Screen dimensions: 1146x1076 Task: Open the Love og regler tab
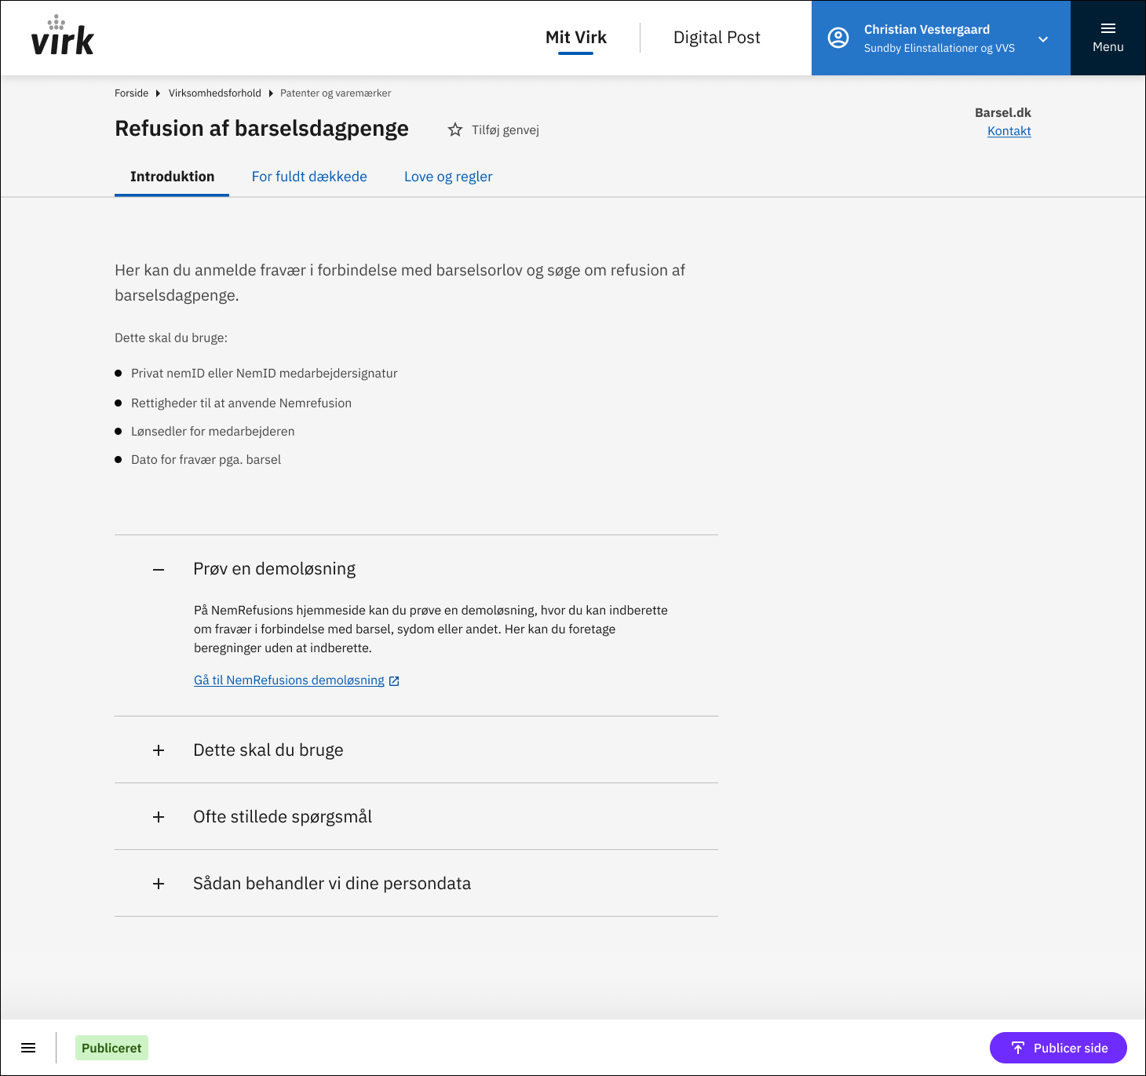pyautogui.click(x=448, y=177)
